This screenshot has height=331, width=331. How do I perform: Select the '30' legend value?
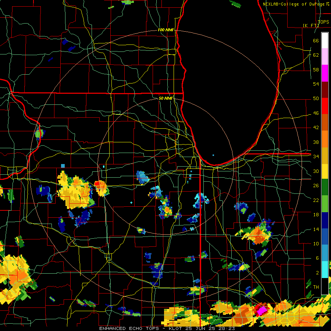point(316,171)
